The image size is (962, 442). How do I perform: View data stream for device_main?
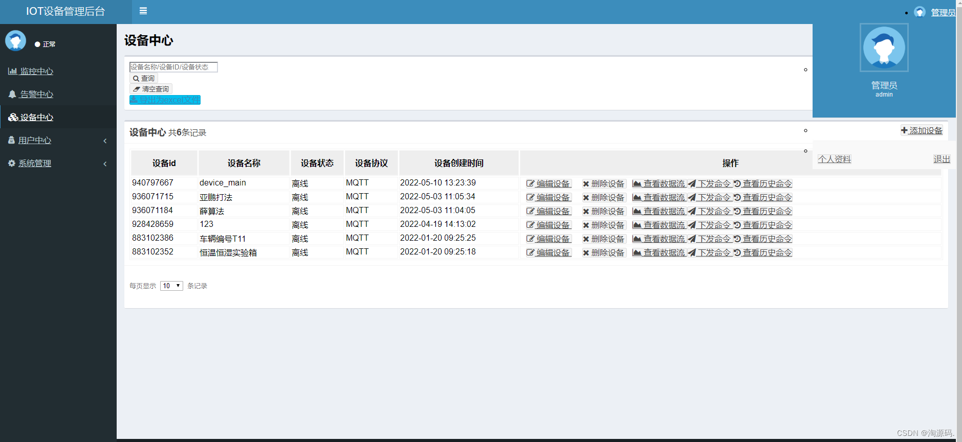click(x=659, y=183)
